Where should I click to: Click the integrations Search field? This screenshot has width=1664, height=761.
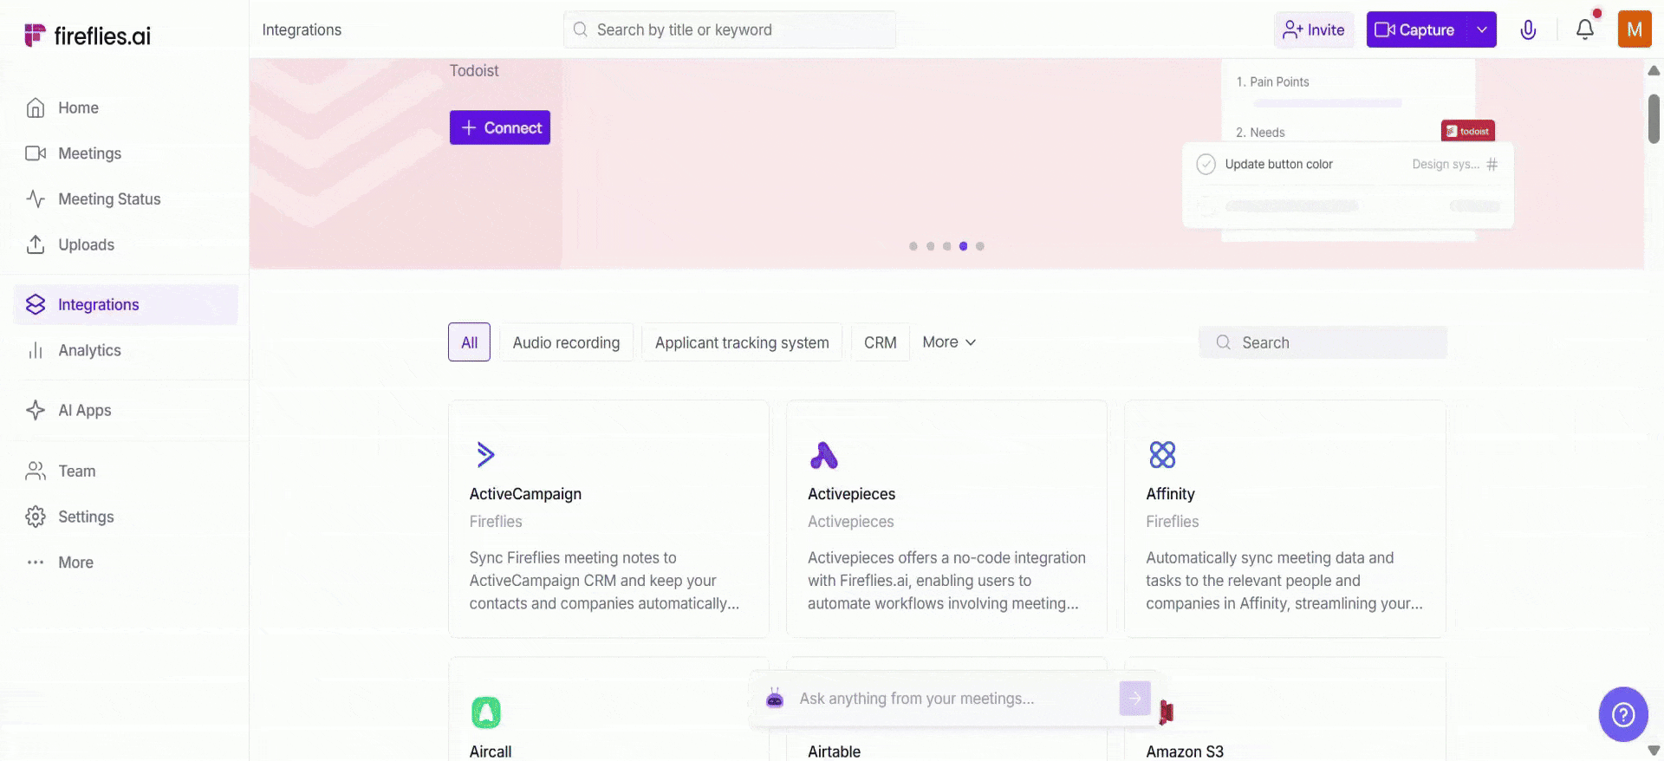pos(1323,342)
